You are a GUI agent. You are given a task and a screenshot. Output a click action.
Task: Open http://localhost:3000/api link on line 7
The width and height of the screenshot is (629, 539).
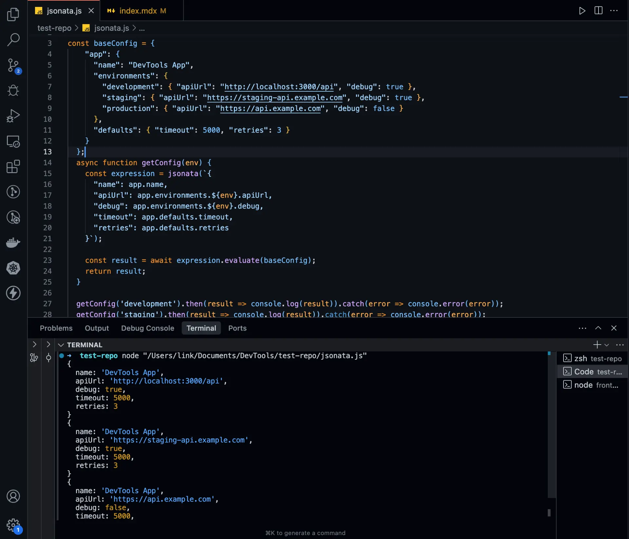click(279, 87)
